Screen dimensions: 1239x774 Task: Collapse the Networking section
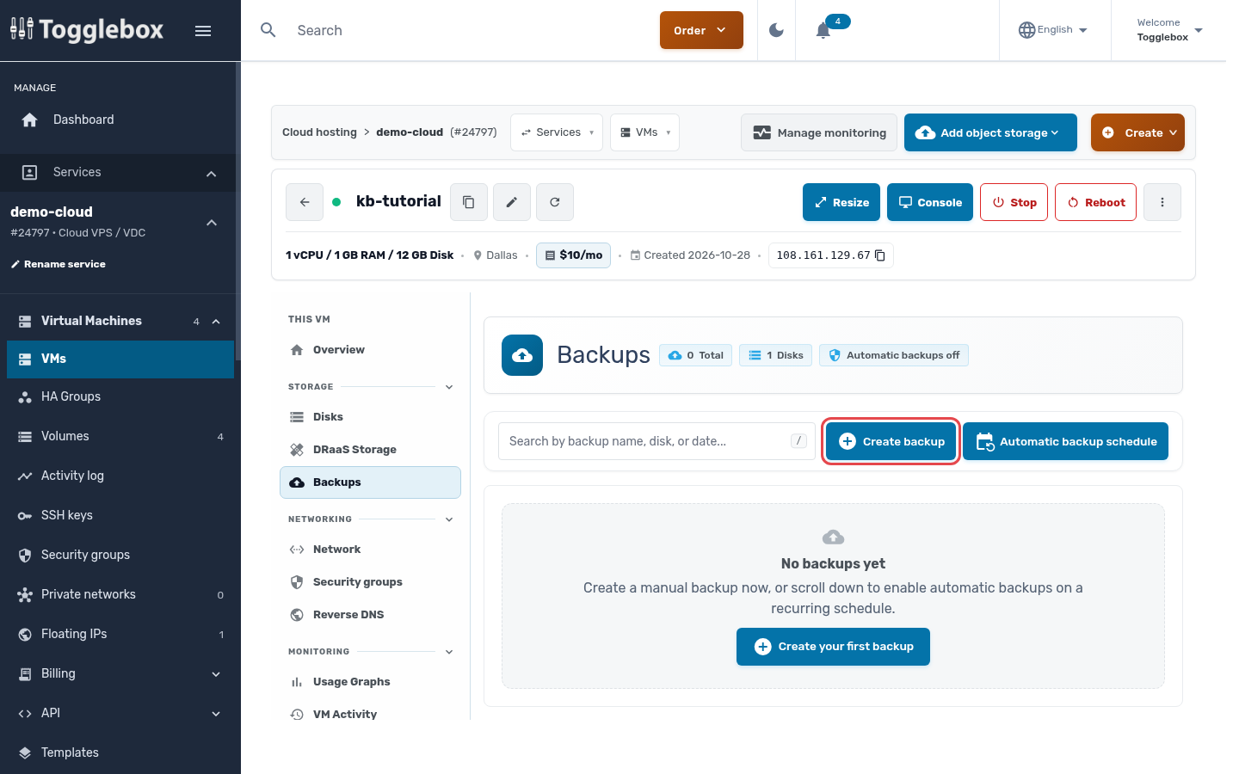tap(449, 519)
